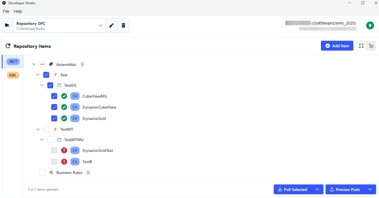
Task: Switch to grid view icon
Action: point(361,46)
